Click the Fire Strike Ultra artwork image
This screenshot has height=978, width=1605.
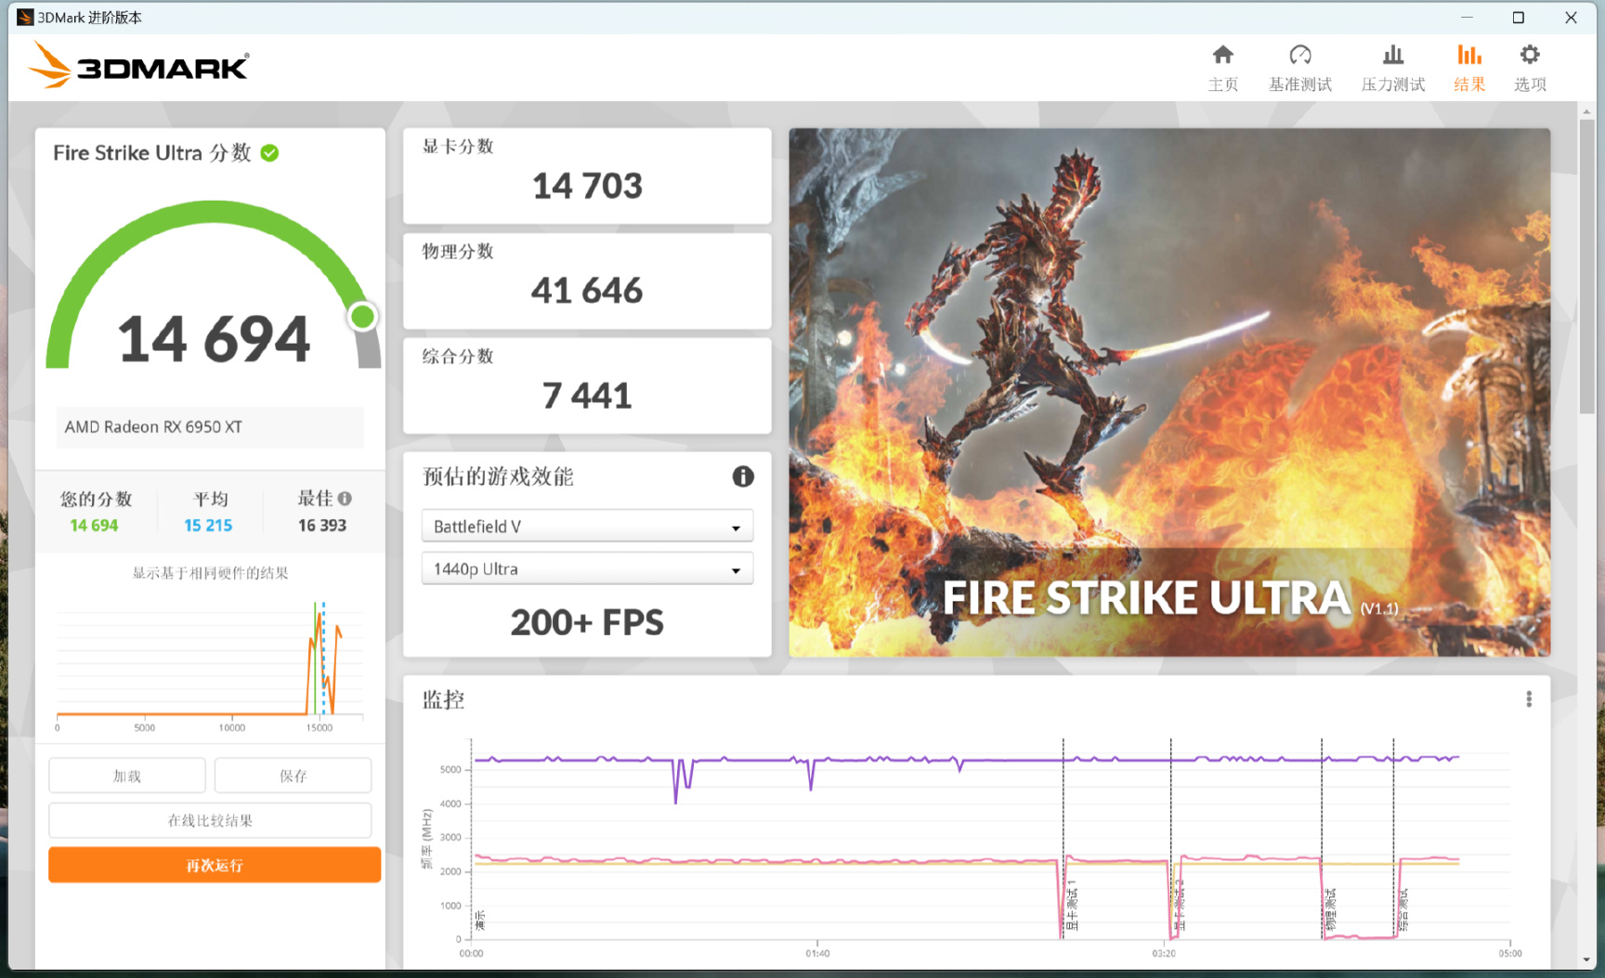1169,392
